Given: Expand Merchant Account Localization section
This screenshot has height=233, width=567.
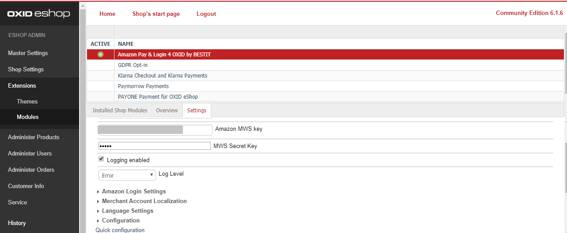Looking at the screenshot, I should pos(144,201).
